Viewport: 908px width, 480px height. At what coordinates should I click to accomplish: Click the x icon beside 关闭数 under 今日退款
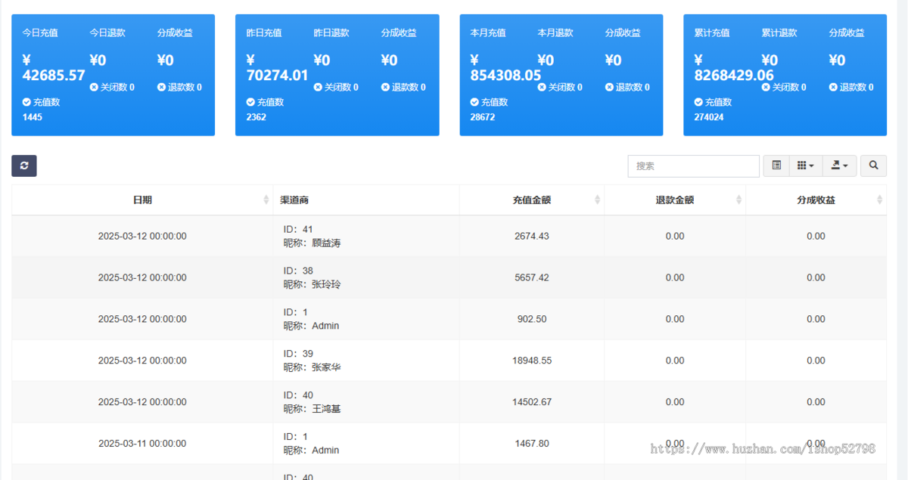click(94, 87)
